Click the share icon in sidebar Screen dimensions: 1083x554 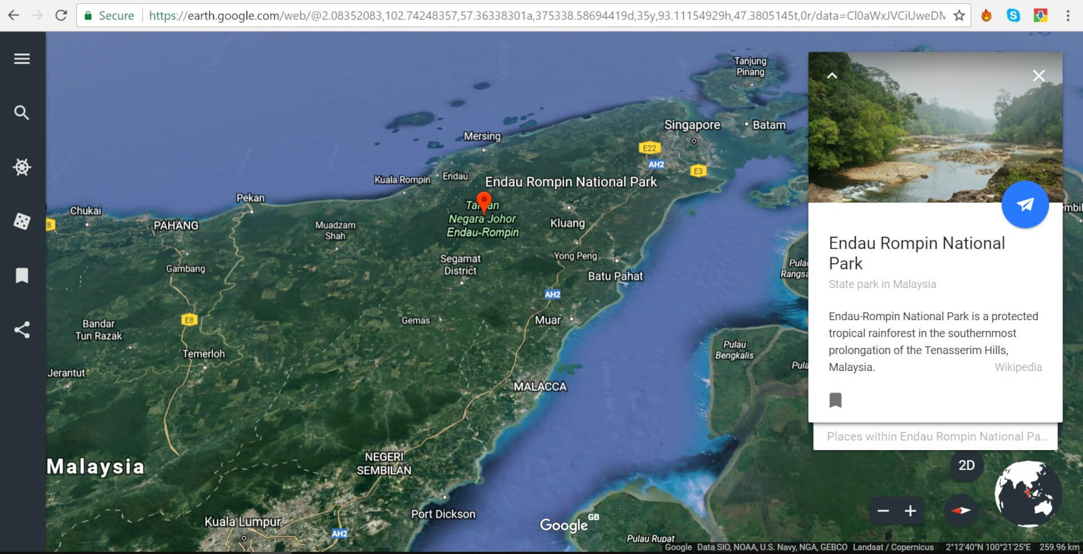22,330
